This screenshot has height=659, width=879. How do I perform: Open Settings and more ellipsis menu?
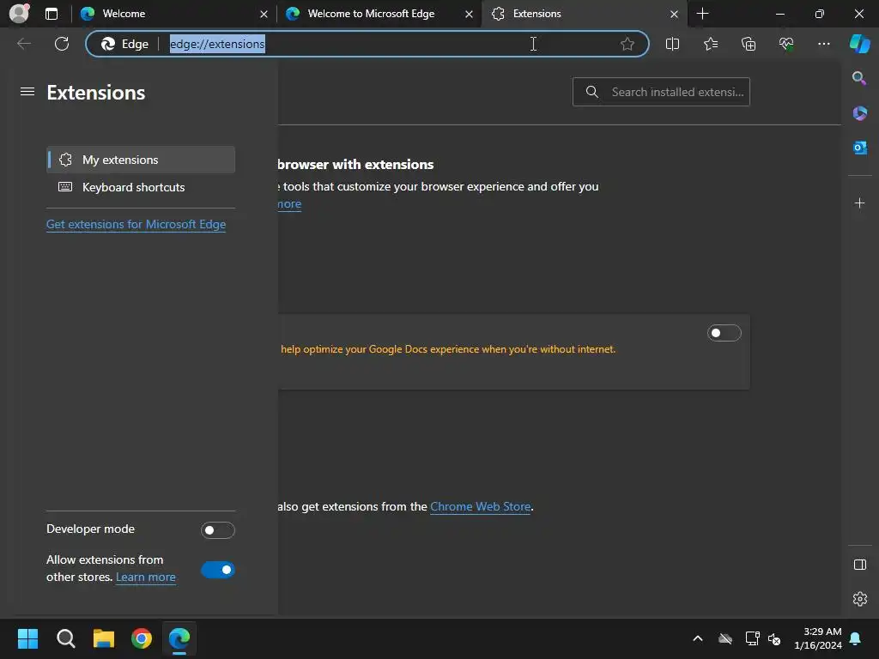pos(823,44)
